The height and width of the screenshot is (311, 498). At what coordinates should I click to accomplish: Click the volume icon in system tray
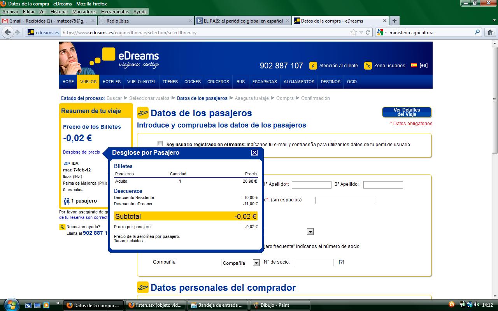point(477,305)
